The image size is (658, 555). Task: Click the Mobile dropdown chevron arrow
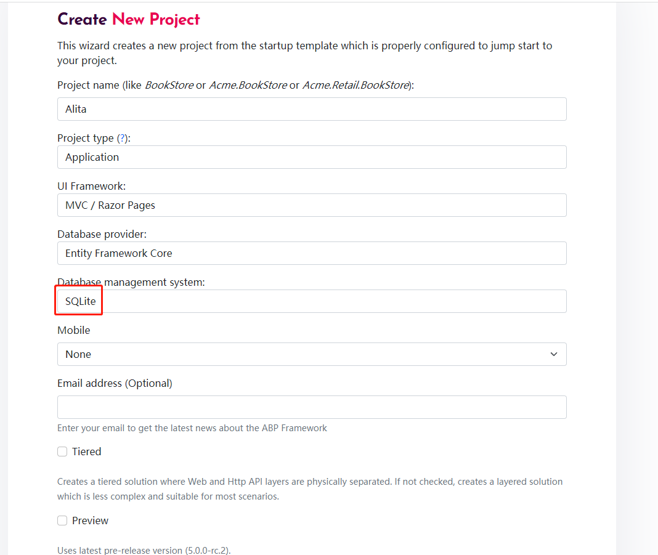[553, 354]
